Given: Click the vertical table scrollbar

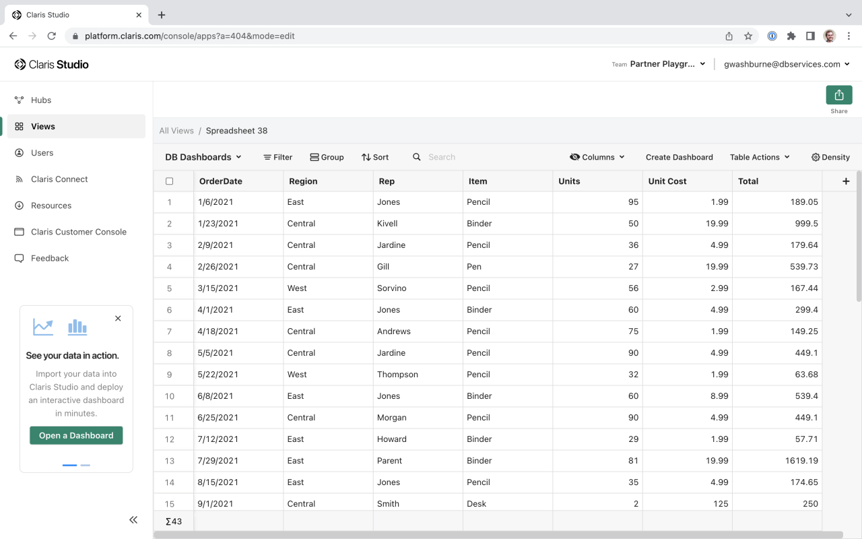Looking at the screenshot, I should [859, 236].
